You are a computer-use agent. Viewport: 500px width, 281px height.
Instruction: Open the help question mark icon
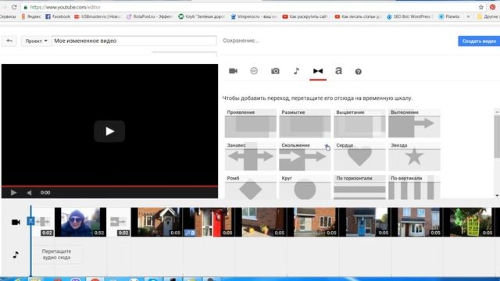pyautogui.click(x=358, y=72)
